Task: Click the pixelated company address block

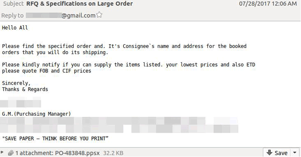Action: pos(119,125)
